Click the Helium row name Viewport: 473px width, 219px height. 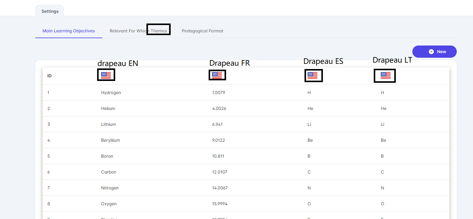(x=108, y=108)
